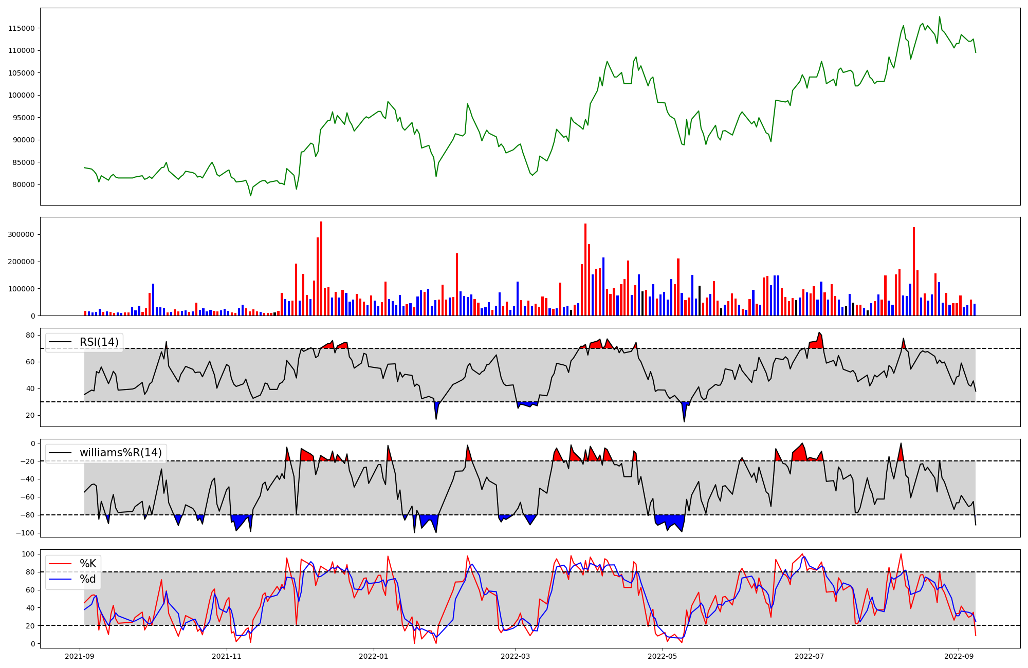Click the 2022-01 x-axis date label
The height and width of the screenshot is (668, 1028).
pyautogui.click(x=373, y=656)
